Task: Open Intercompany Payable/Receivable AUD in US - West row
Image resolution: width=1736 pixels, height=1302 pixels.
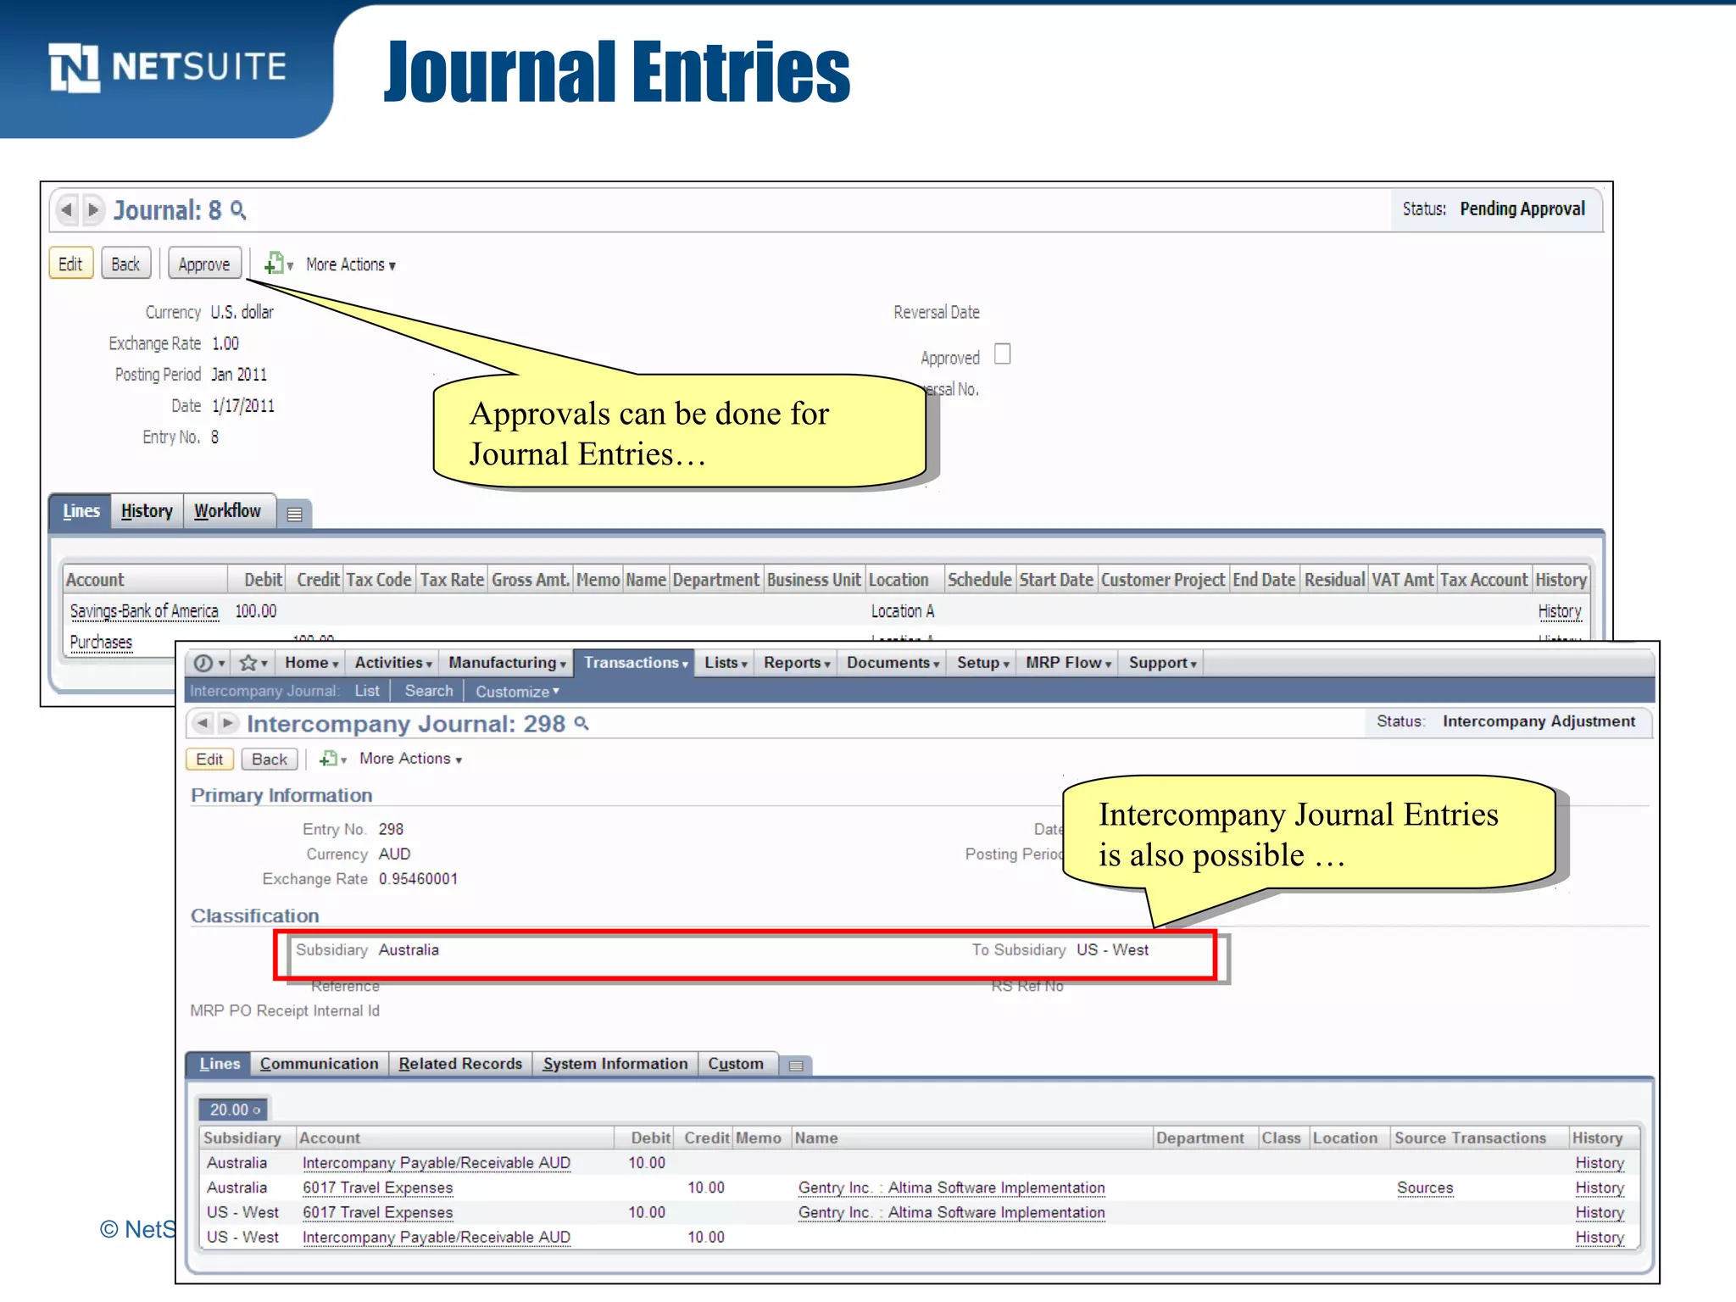Action: (437, 1237)
